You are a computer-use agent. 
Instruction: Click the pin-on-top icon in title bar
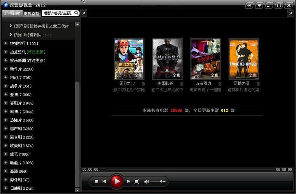[249, 5]
